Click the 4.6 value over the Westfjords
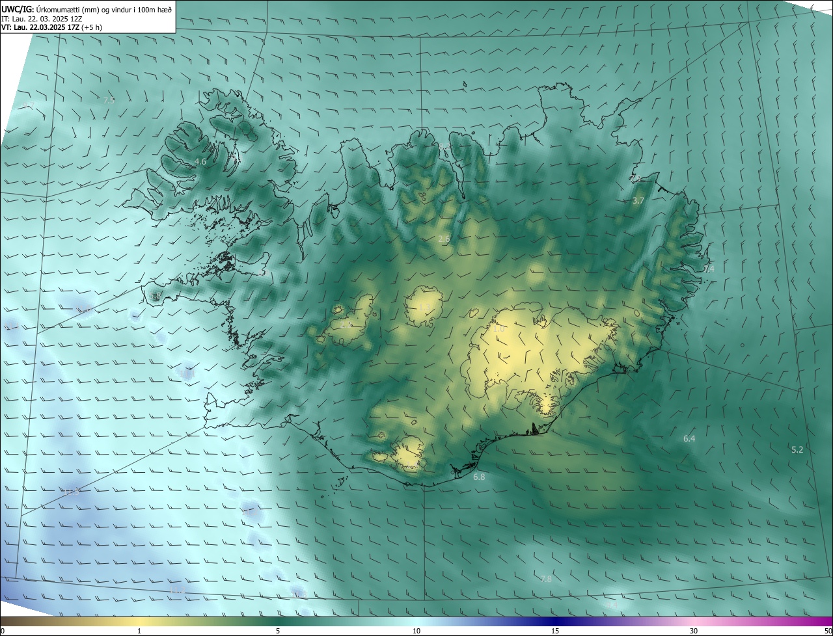Screen dimensions: 833x636 tap(200, 161)
